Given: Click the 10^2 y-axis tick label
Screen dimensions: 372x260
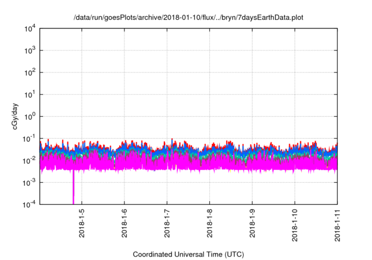Looking at the screenshot, I should coord(30,73).
